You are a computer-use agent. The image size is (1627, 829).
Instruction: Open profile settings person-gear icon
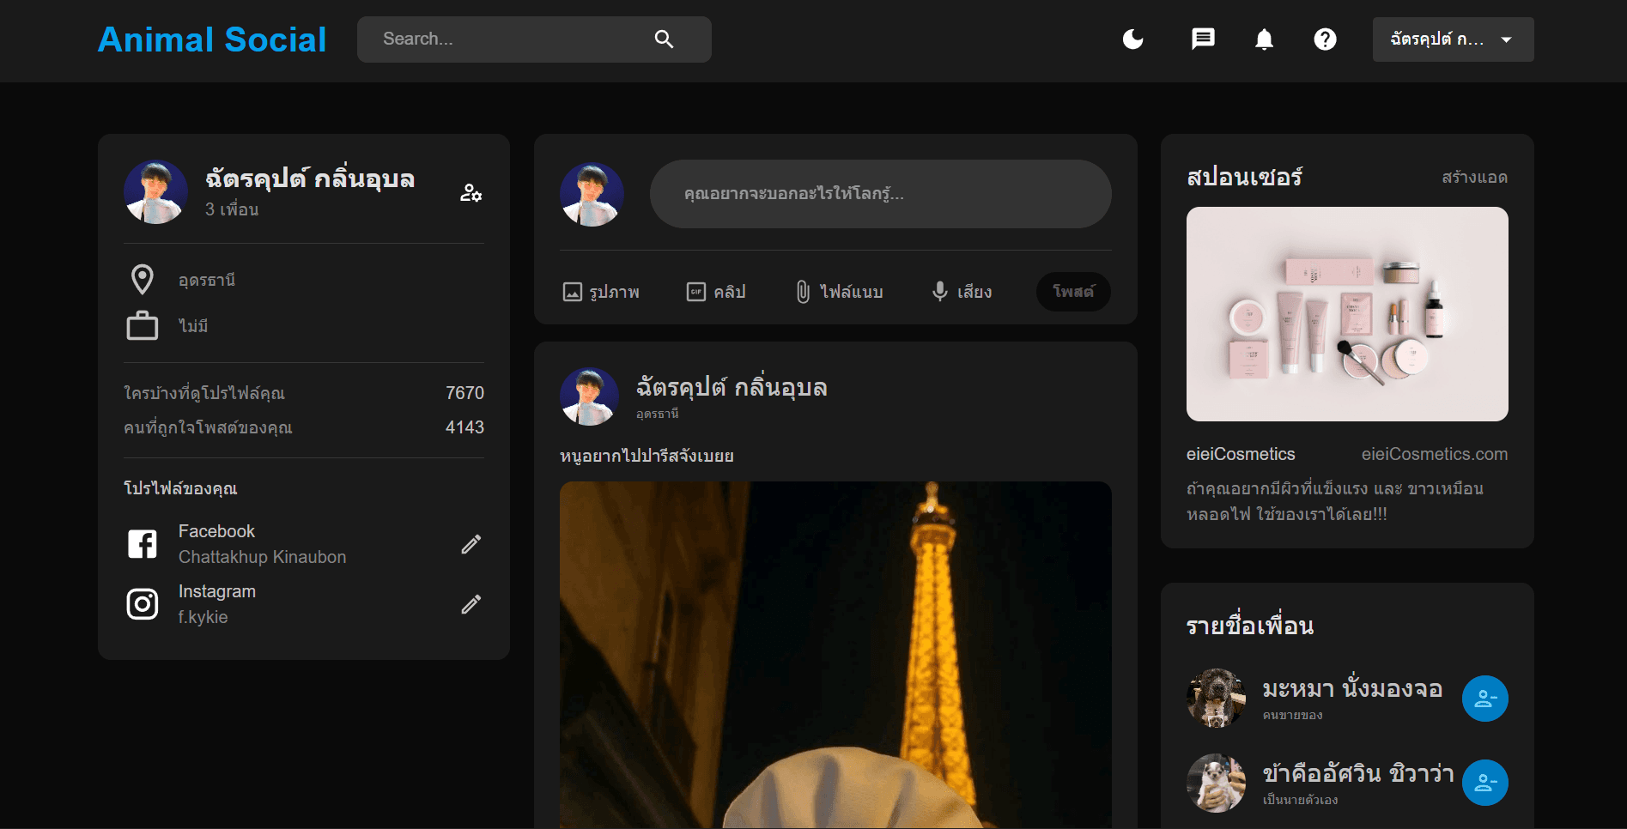(470, 192)
